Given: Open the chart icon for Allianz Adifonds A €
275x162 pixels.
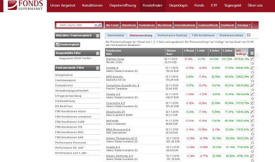Looking at the screenshot, I should click(252, 156).
